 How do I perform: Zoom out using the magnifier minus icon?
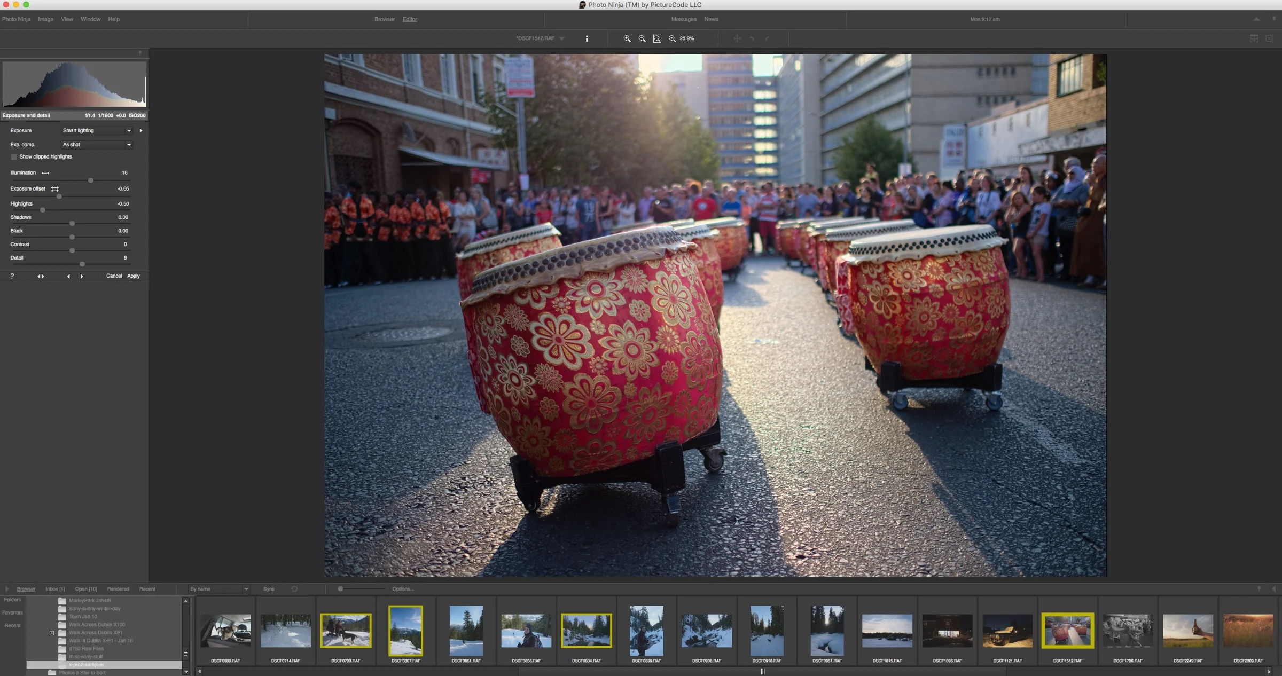coord(642,38)
